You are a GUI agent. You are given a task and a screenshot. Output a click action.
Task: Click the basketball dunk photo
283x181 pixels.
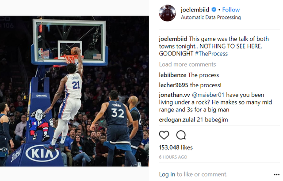pos(74,91)
